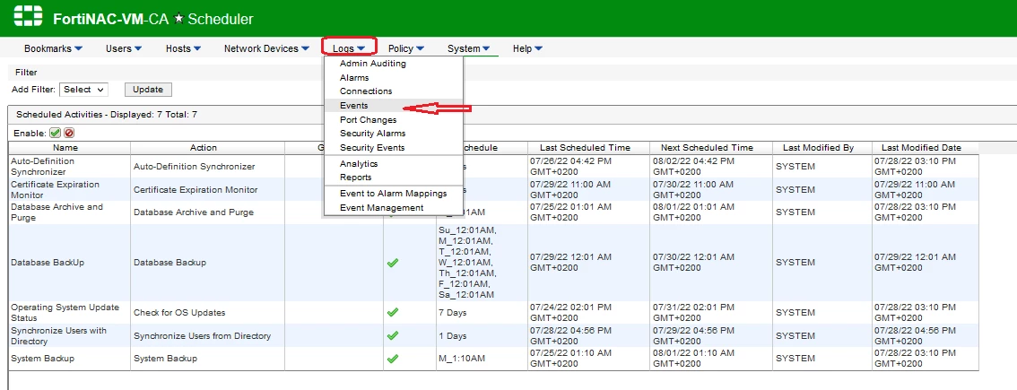Image resolution: width=1017 pixels, height=390 pixels.
Task: Click enabled checkmark in System Backup row
Action: 393,359
